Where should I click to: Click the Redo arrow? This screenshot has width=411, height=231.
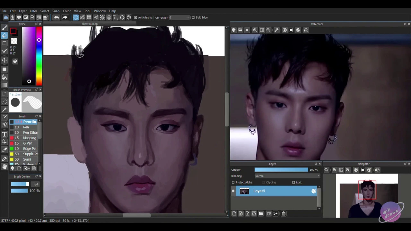(65, 17)
